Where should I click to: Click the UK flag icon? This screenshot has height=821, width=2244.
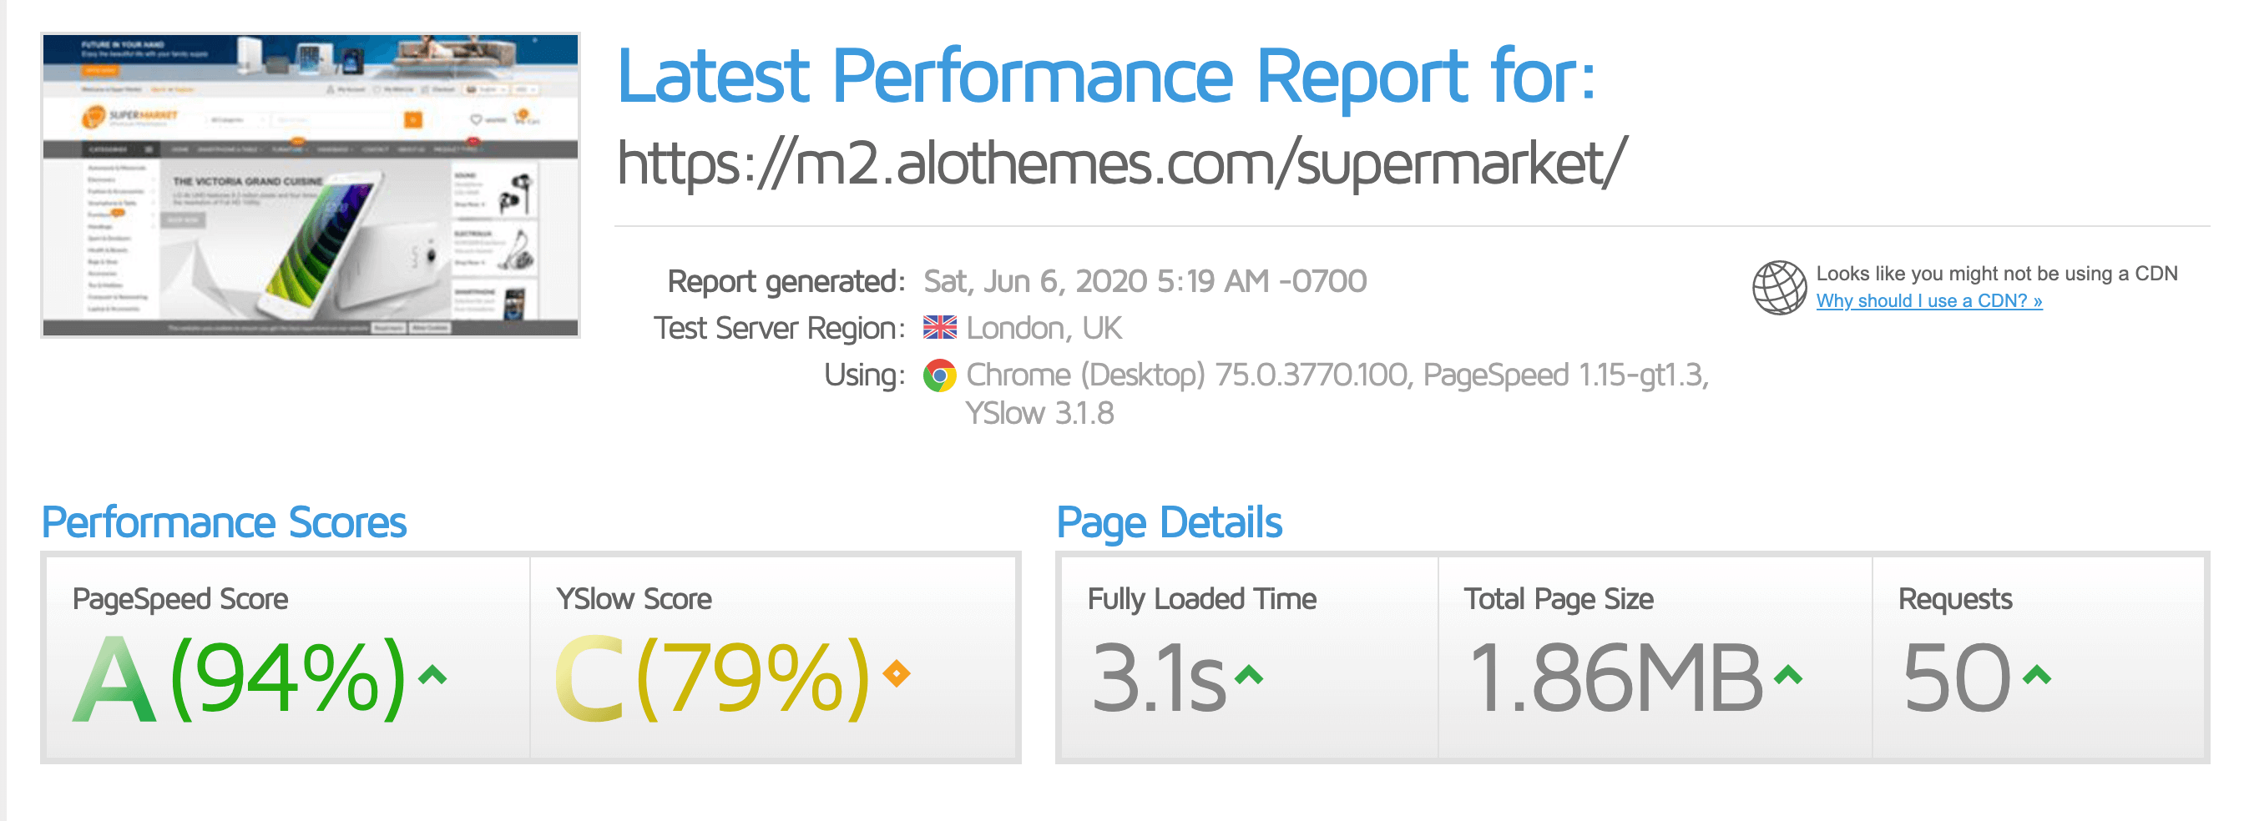tap(939, 327)
